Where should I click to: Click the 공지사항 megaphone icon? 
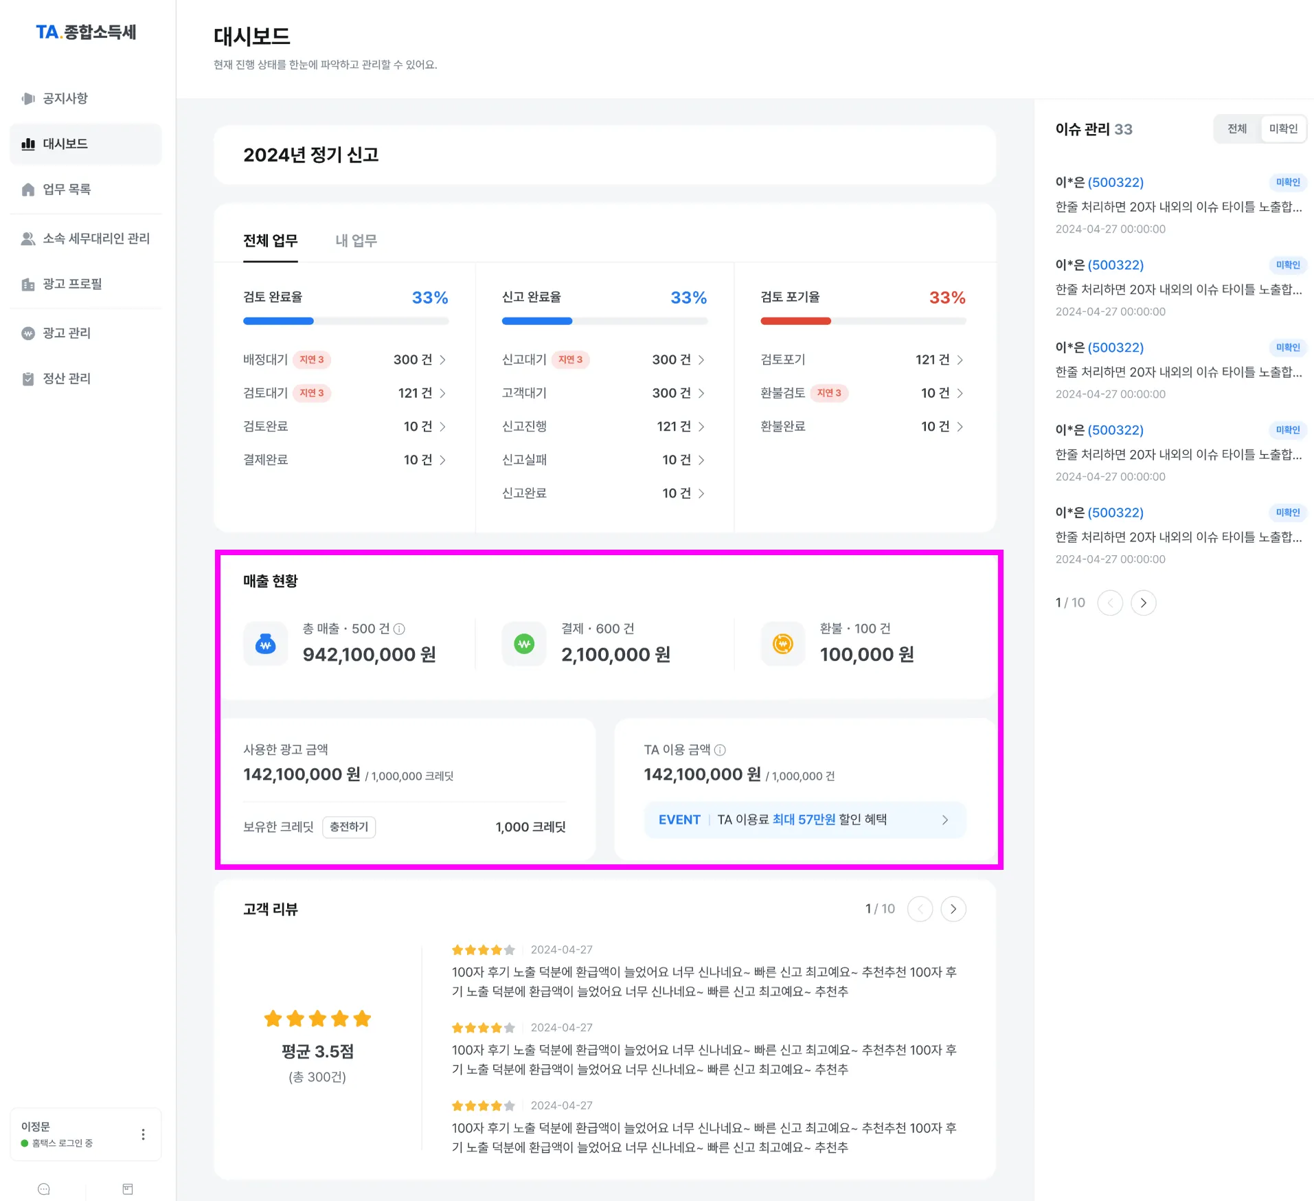click(x=28, y=98)
